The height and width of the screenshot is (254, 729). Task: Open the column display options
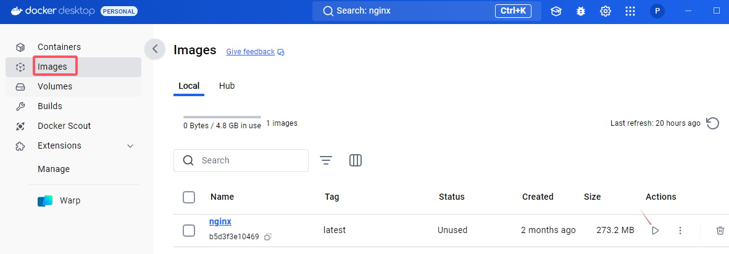coord(356,160)
